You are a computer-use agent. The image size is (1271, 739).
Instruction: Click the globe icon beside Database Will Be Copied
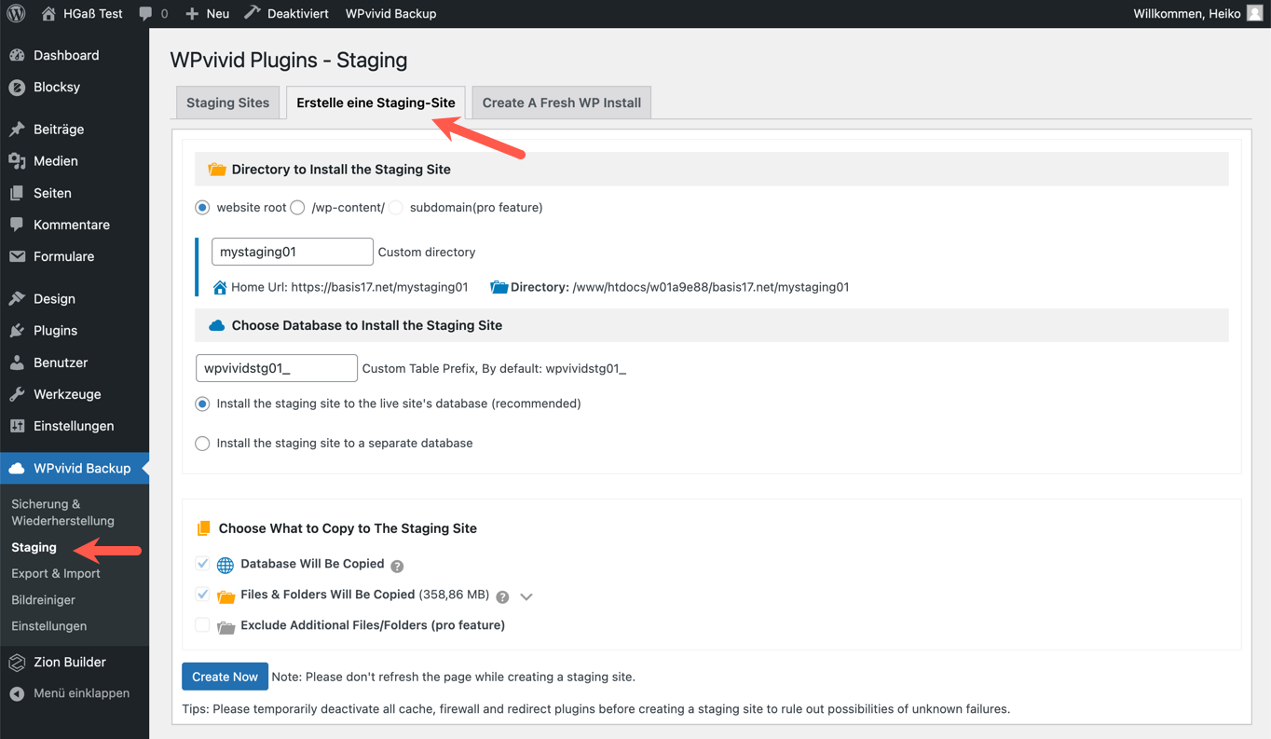pos(225,566)
